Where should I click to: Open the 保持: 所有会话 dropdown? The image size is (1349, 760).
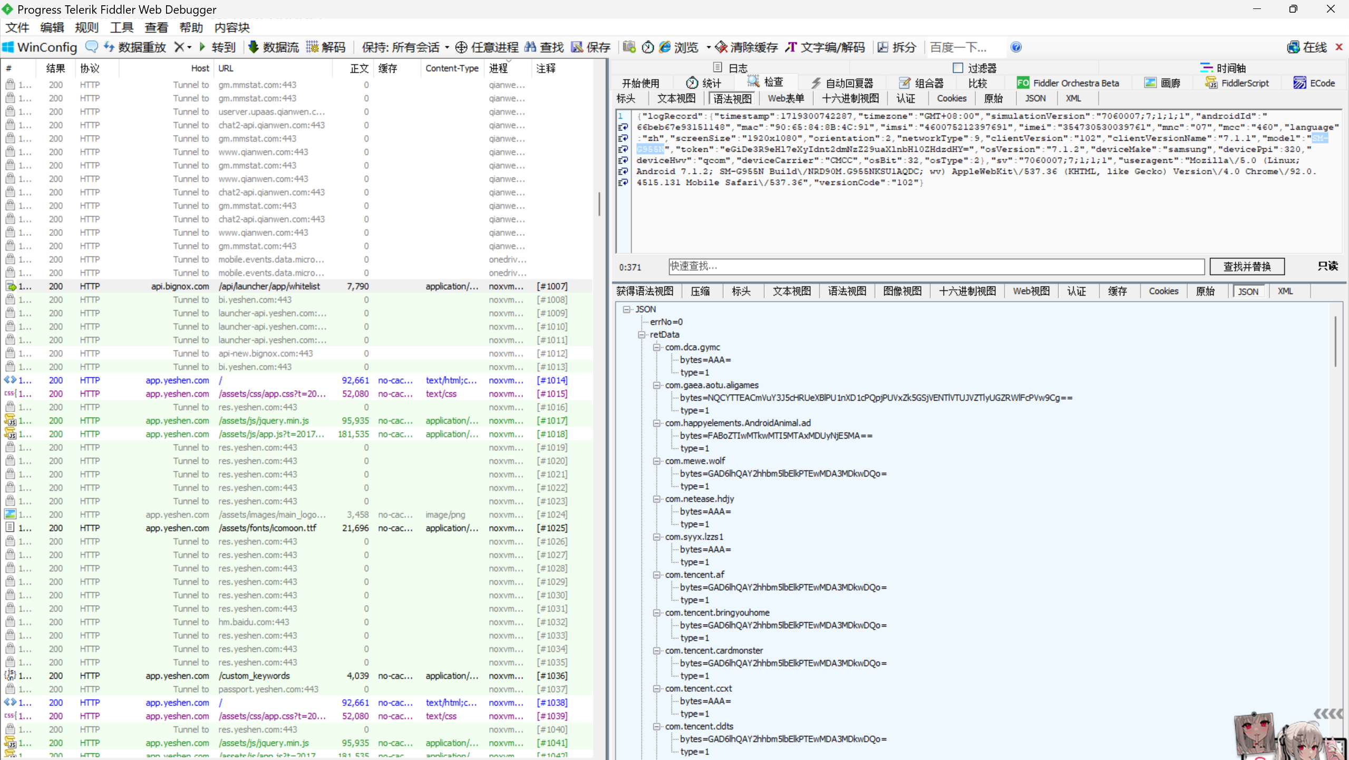(405, 47)
